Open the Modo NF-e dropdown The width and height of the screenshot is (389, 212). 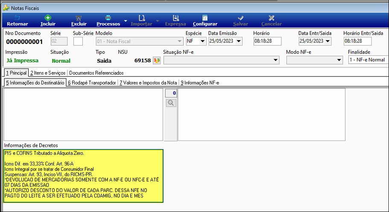click(339, 60)
